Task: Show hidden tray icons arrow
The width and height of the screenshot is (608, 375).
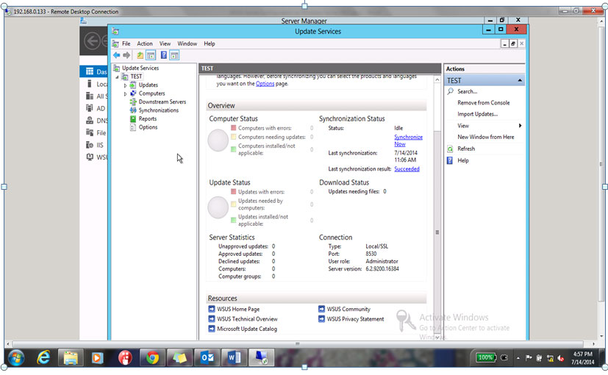Action: pos(518,358)
